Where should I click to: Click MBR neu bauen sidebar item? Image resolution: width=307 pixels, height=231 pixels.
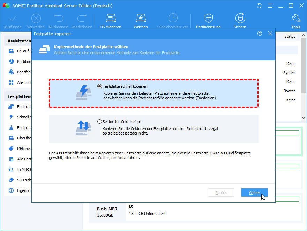tap(20, 149)
